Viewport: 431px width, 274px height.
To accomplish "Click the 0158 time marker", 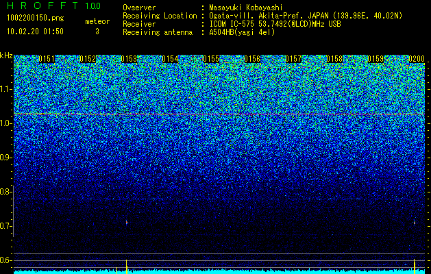I will [x=334, y=59].
